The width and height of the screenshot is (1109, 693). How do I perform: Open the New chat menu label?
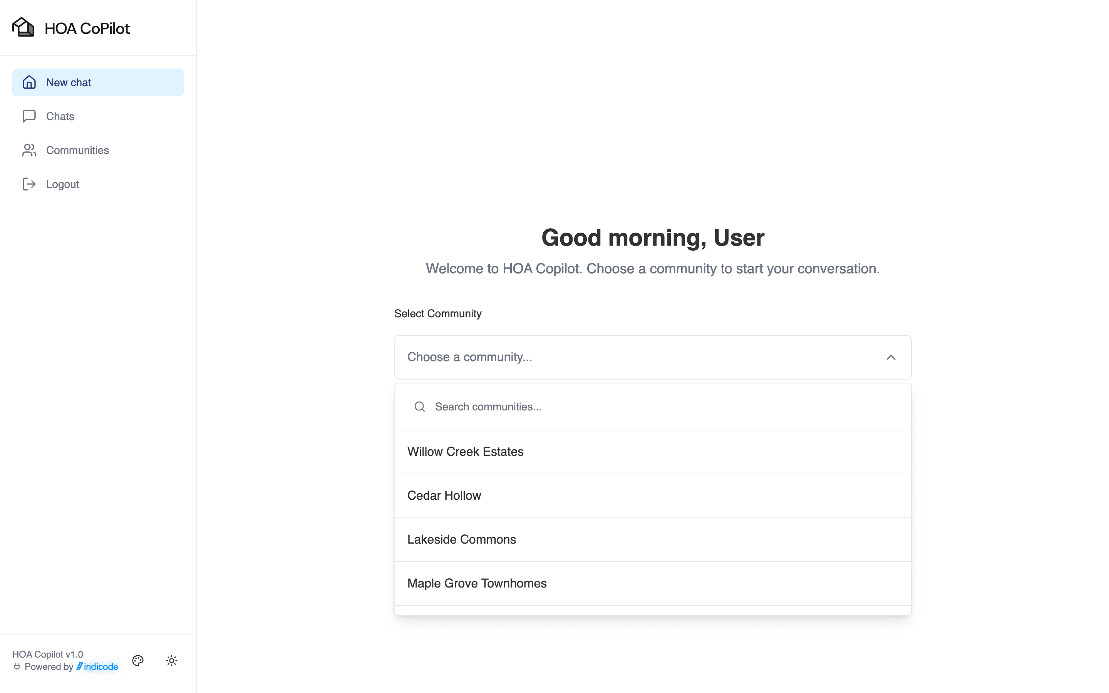[x=69, y=82]
